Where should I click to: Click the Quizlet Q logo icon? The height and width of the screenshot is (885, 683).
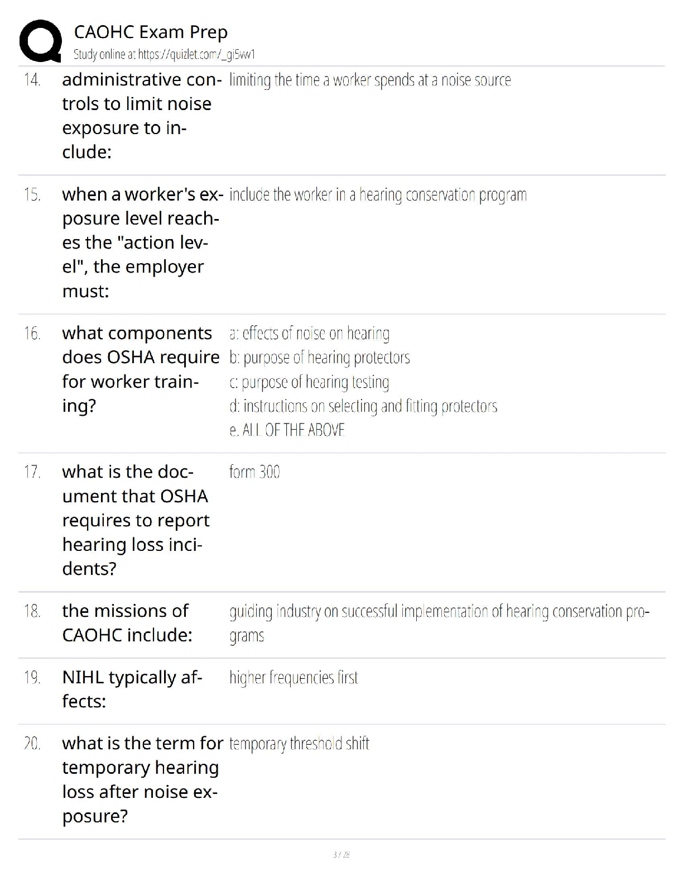tap(40, 41)
